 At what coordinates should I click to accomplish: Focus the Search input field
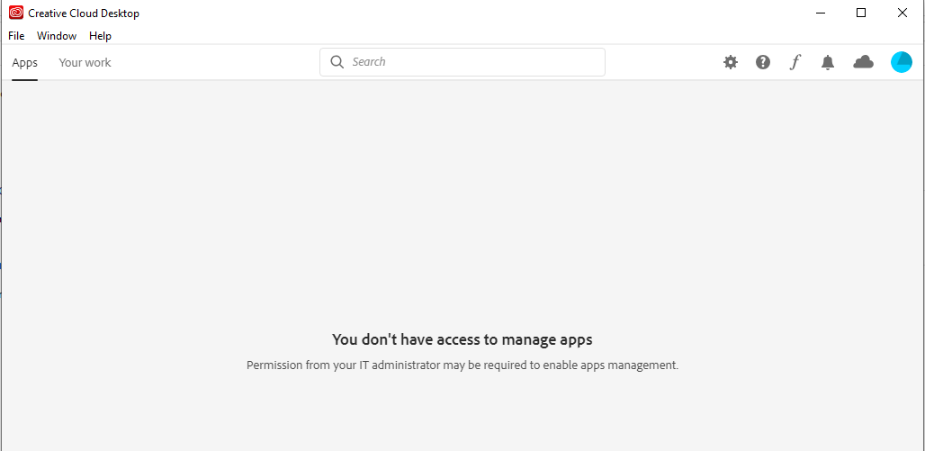click(462, 62)
